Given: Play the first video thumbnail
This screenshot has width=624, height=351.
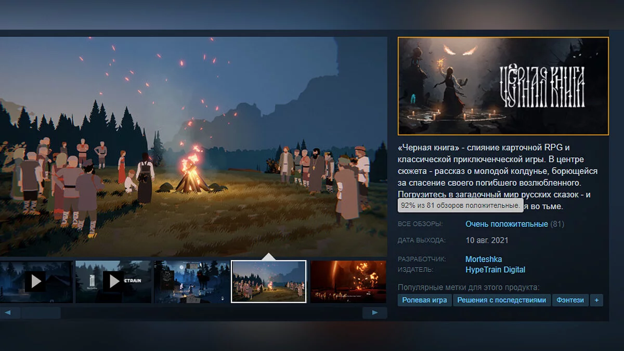Looking at the screenshot, I should click(36, 281).
